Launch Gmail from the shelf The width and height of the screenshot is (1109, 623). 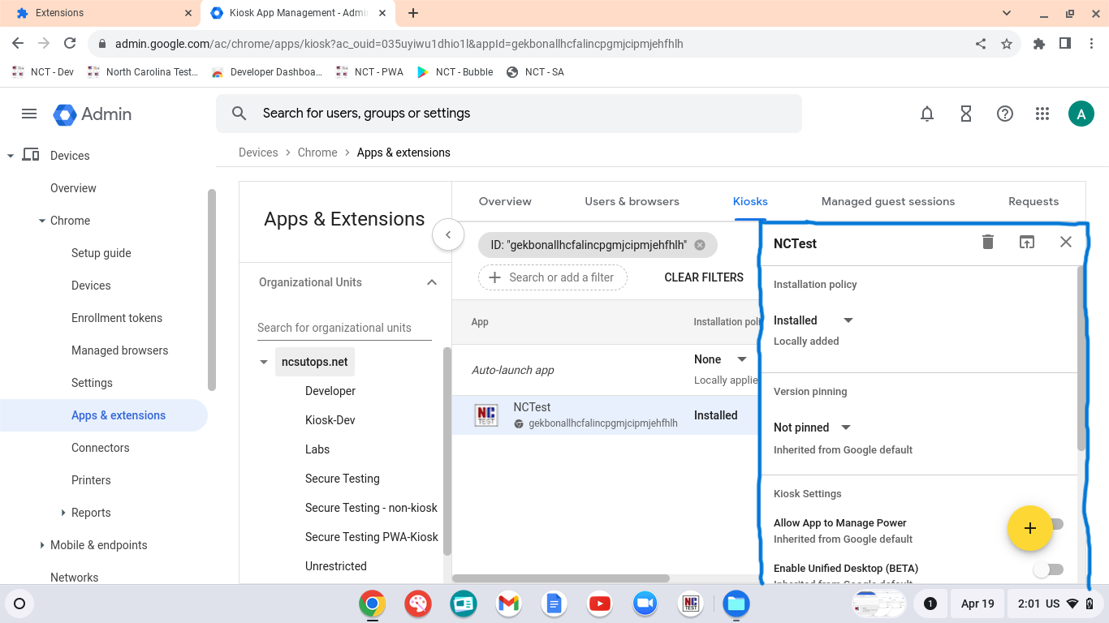pyautogui.click(x=508, y=604)
